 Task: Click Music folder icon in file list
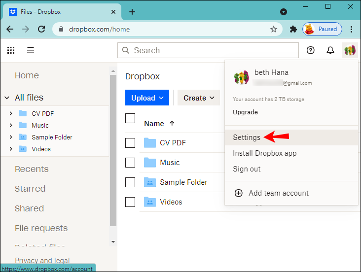(150, 163)
